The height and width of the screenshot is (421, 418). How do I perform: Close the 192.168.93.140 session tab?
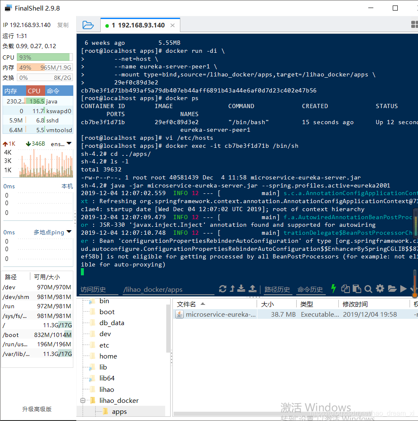(x=173, y=25)
